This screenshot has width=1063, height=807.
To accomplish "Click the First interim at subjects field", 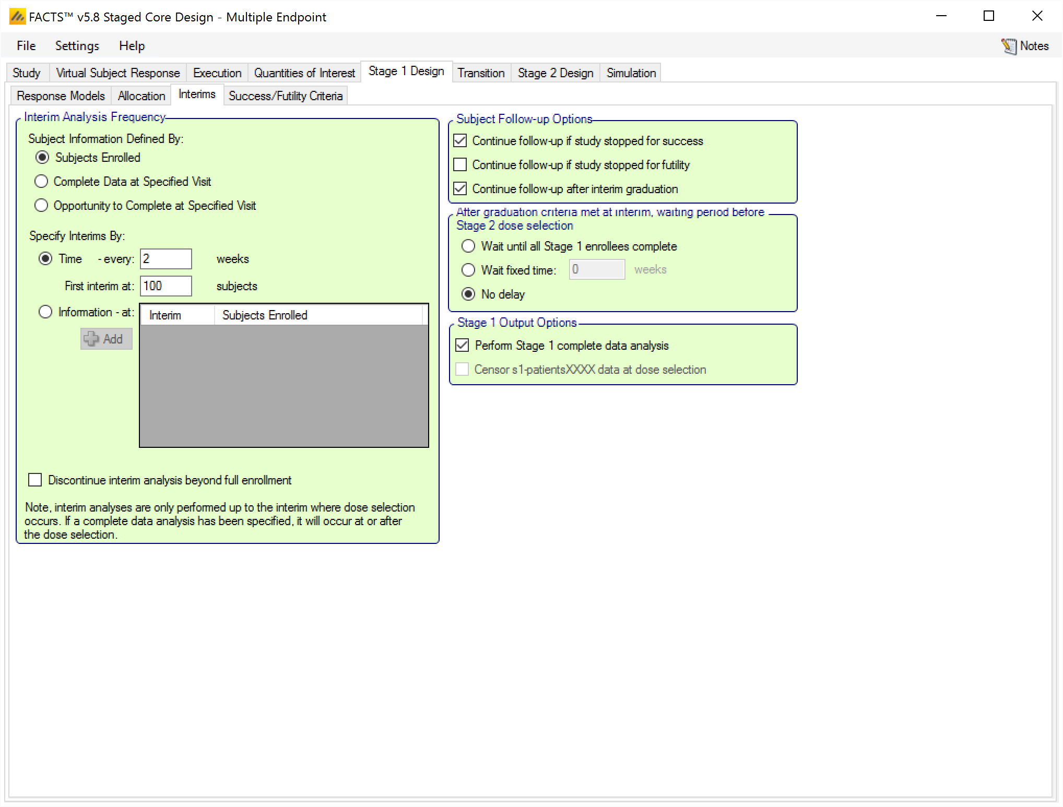I will click(166, 286).
